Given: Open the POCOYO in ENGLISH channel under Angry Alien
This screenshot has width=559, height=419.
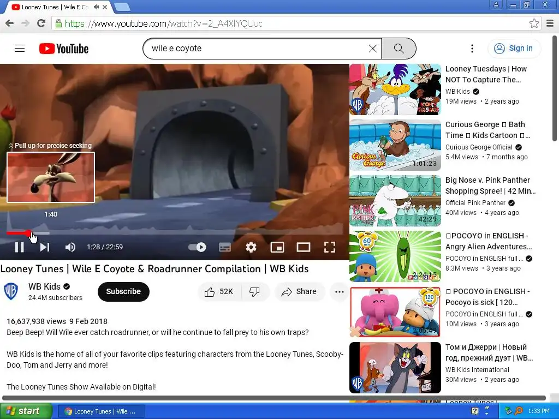Looking at the screenshot, I should 484,258.
